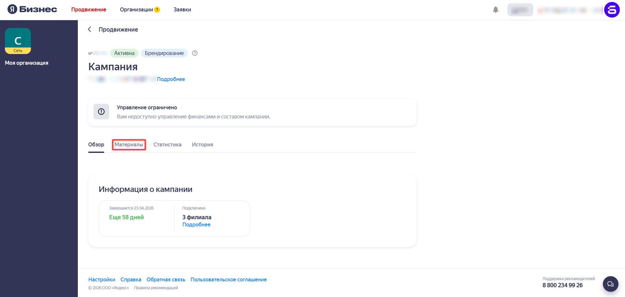625x297 pixels.
Task: Click the back arrow next to Продвижение
Action: [90, 30]
